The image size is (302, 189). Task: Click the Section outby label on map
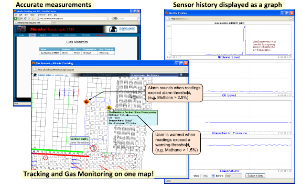pos(79,139)
